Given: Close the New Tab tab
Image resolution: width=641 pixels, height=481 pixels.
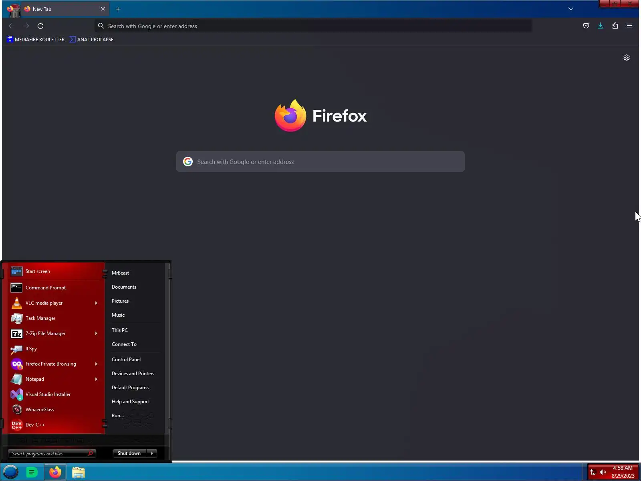Looking at the screenshot, I should click(x=103, y=9).
